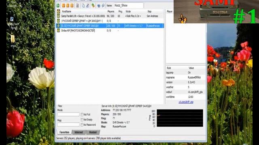Click the Player column header in right panel
This screenshot has width=259, height=145.
click(170, 11)
